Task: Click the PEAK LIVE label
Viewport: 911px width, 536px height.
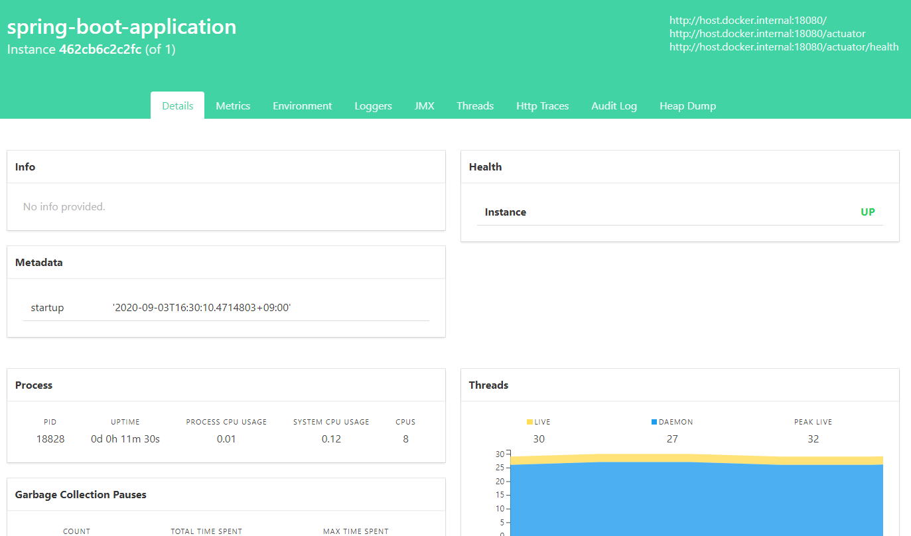Action: 813,422
